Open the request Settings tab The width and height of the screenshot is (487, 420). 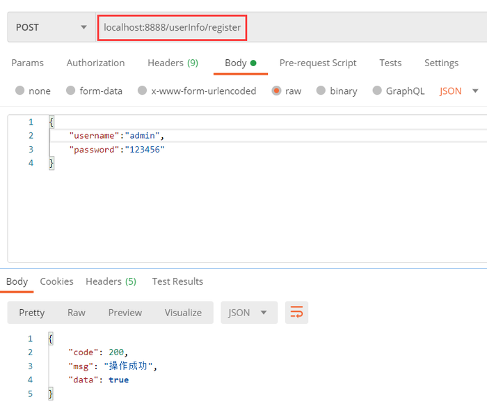441,63
